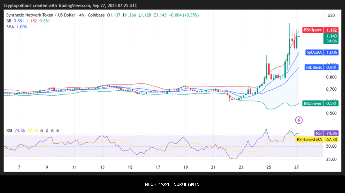This screenshot has height=193, width=345.
Task: Click the 1.182 red price value tag
Action: [x=331, y=30]
